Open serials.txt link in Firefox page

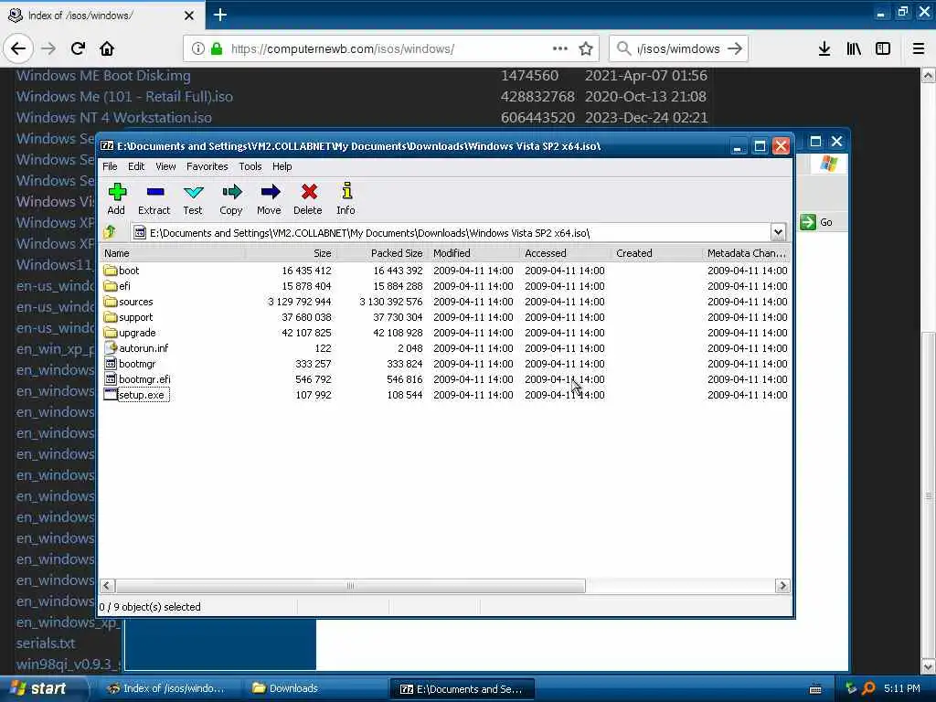click(x=46, y=643)
